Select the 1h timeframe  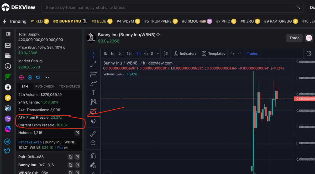(x=139, y=54)
